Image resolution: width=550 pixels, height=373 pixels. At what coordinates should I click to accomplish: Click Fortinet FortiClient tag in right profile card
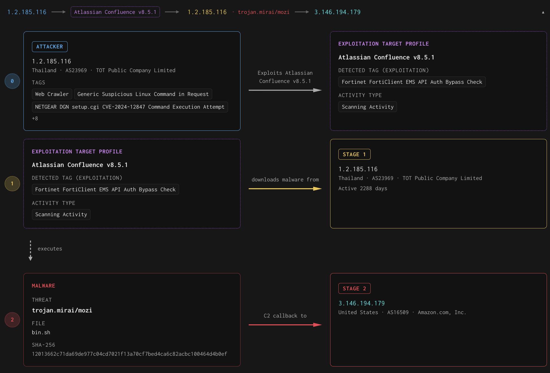(x=412, y=82)
